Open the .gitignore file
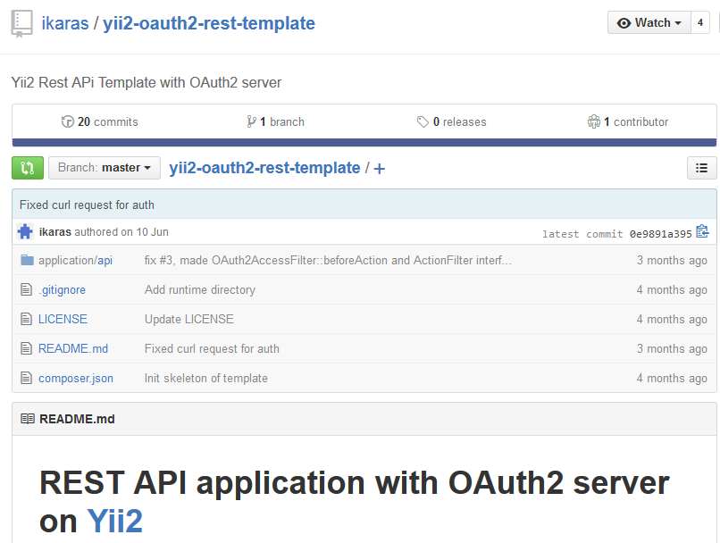The image size is (720, 543). (x=62, y=290)
